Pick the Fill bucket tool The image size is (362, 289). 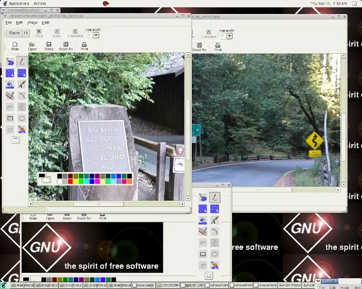pyautogui.click(x=10, y=84)
